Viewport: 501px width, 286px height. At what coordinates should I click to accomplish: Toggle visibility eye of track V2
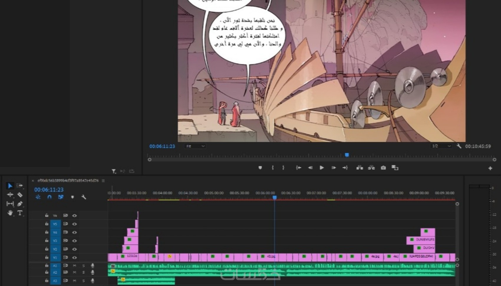pyautogui.click(x=75, y=249)
